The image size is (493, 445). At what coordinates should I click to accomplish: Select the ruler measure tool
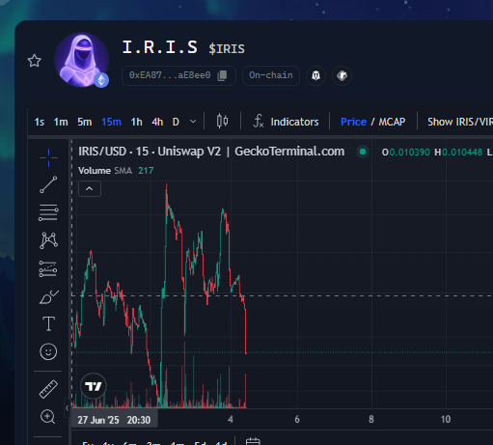[48, 389]
